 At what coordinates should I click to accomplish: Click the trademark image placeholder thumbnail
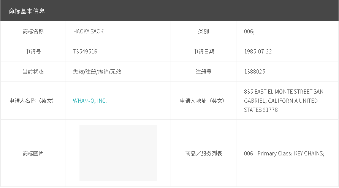(118, 153)
